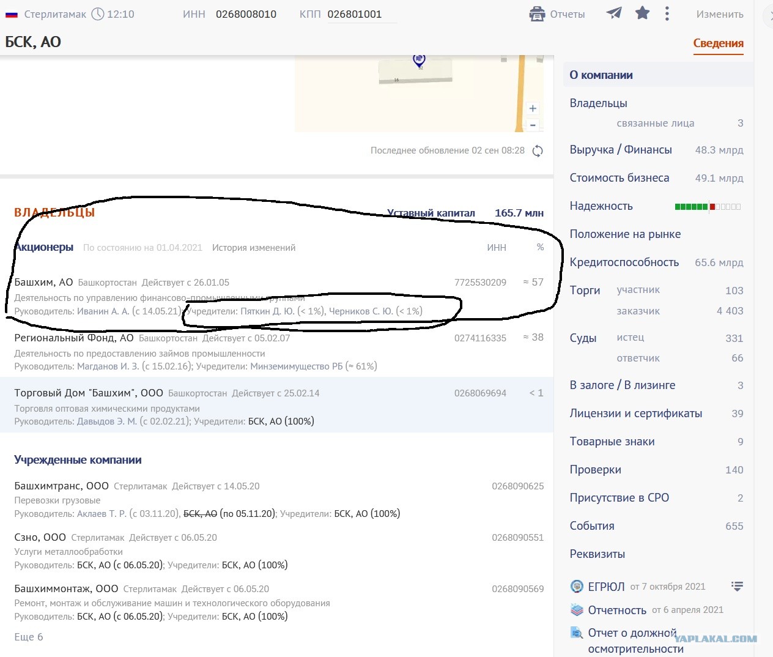Click founder Черников С. Ю.
Image resolution: width=773 pixels, height=657 pixels.
(x=361, y=311)
